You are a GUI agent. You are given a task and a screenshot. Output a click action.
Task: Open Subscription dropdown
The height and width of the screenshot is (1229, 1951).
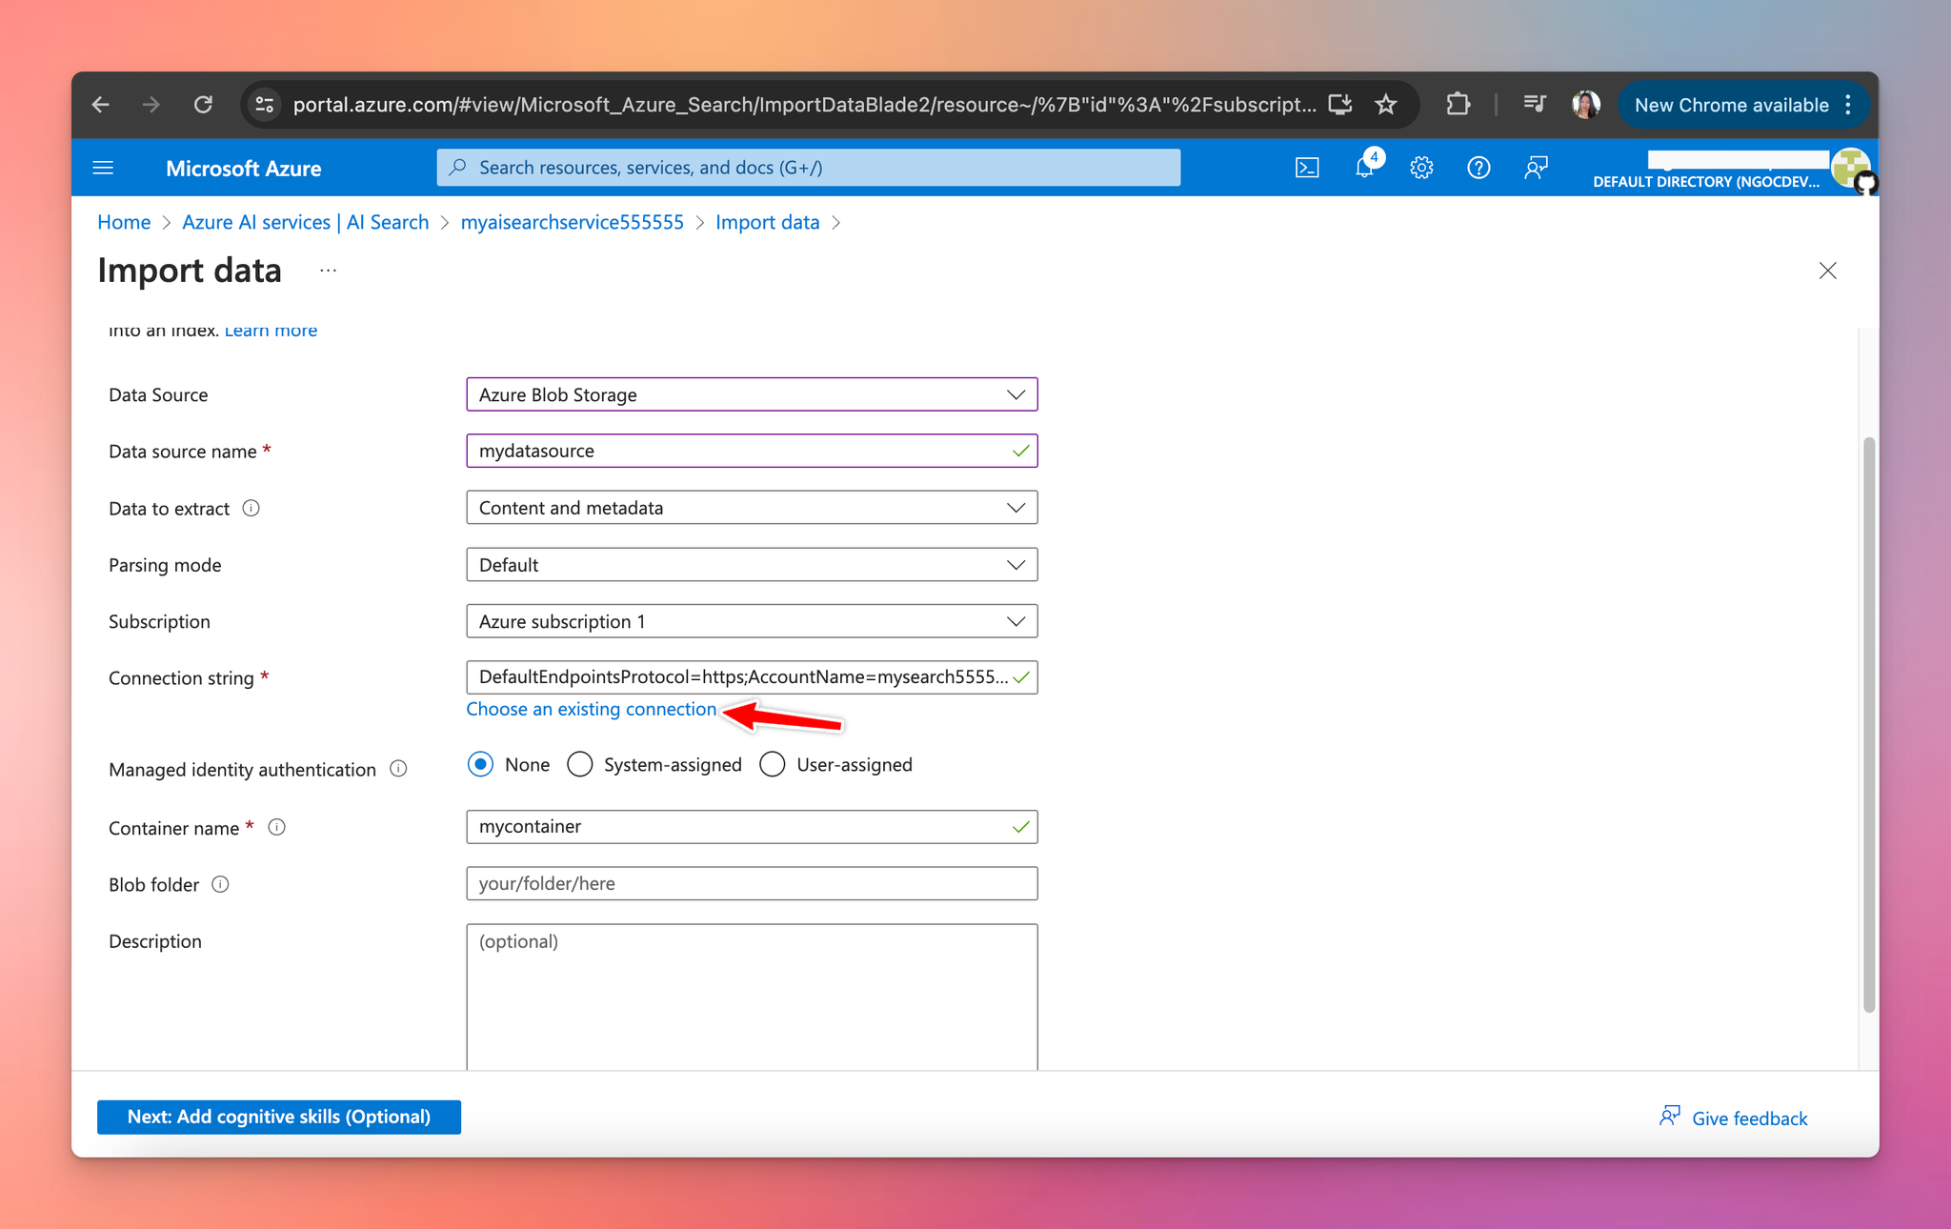[x=752, y=621]
